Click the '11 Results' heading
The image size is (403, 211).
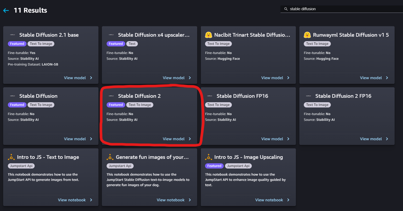(30, 10)
